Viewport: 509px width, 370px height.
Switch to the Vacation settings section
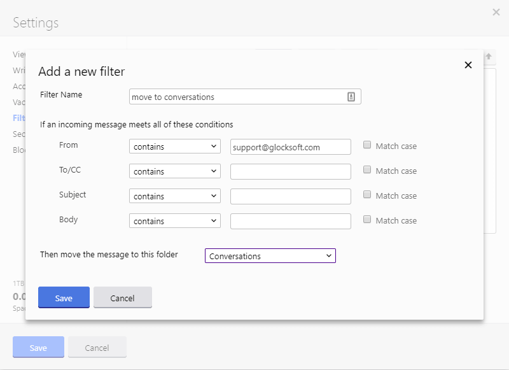click(x=19, y=102)
